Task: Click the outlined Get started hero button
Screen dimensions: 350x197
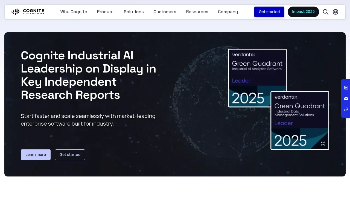Action: pos(70,155)
